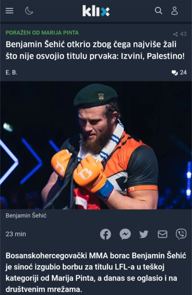192x295 pixels.
Task: Click the 24 comments count
Action: 183,72
